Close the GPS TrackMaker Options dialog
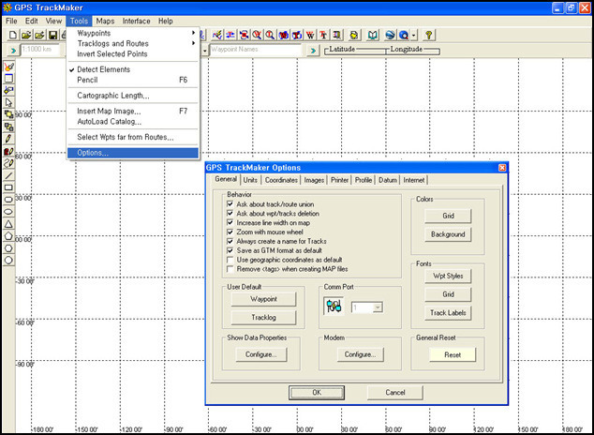This screenshot has width=594, height=435. point(502,168)
